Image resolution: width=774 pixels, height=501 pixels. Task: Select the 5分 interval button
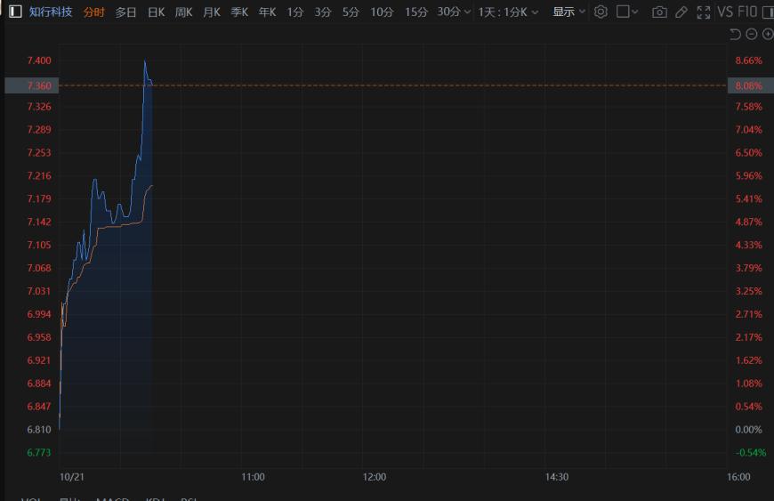point(351,12)
